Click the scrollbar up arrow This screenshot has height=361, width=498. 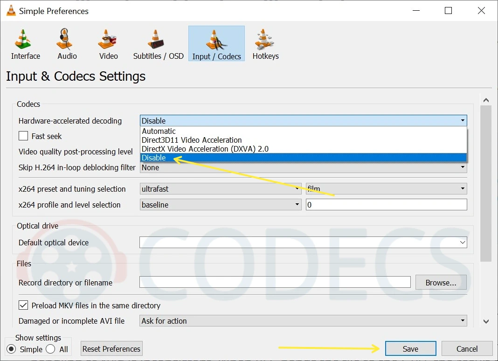point(486,100)
